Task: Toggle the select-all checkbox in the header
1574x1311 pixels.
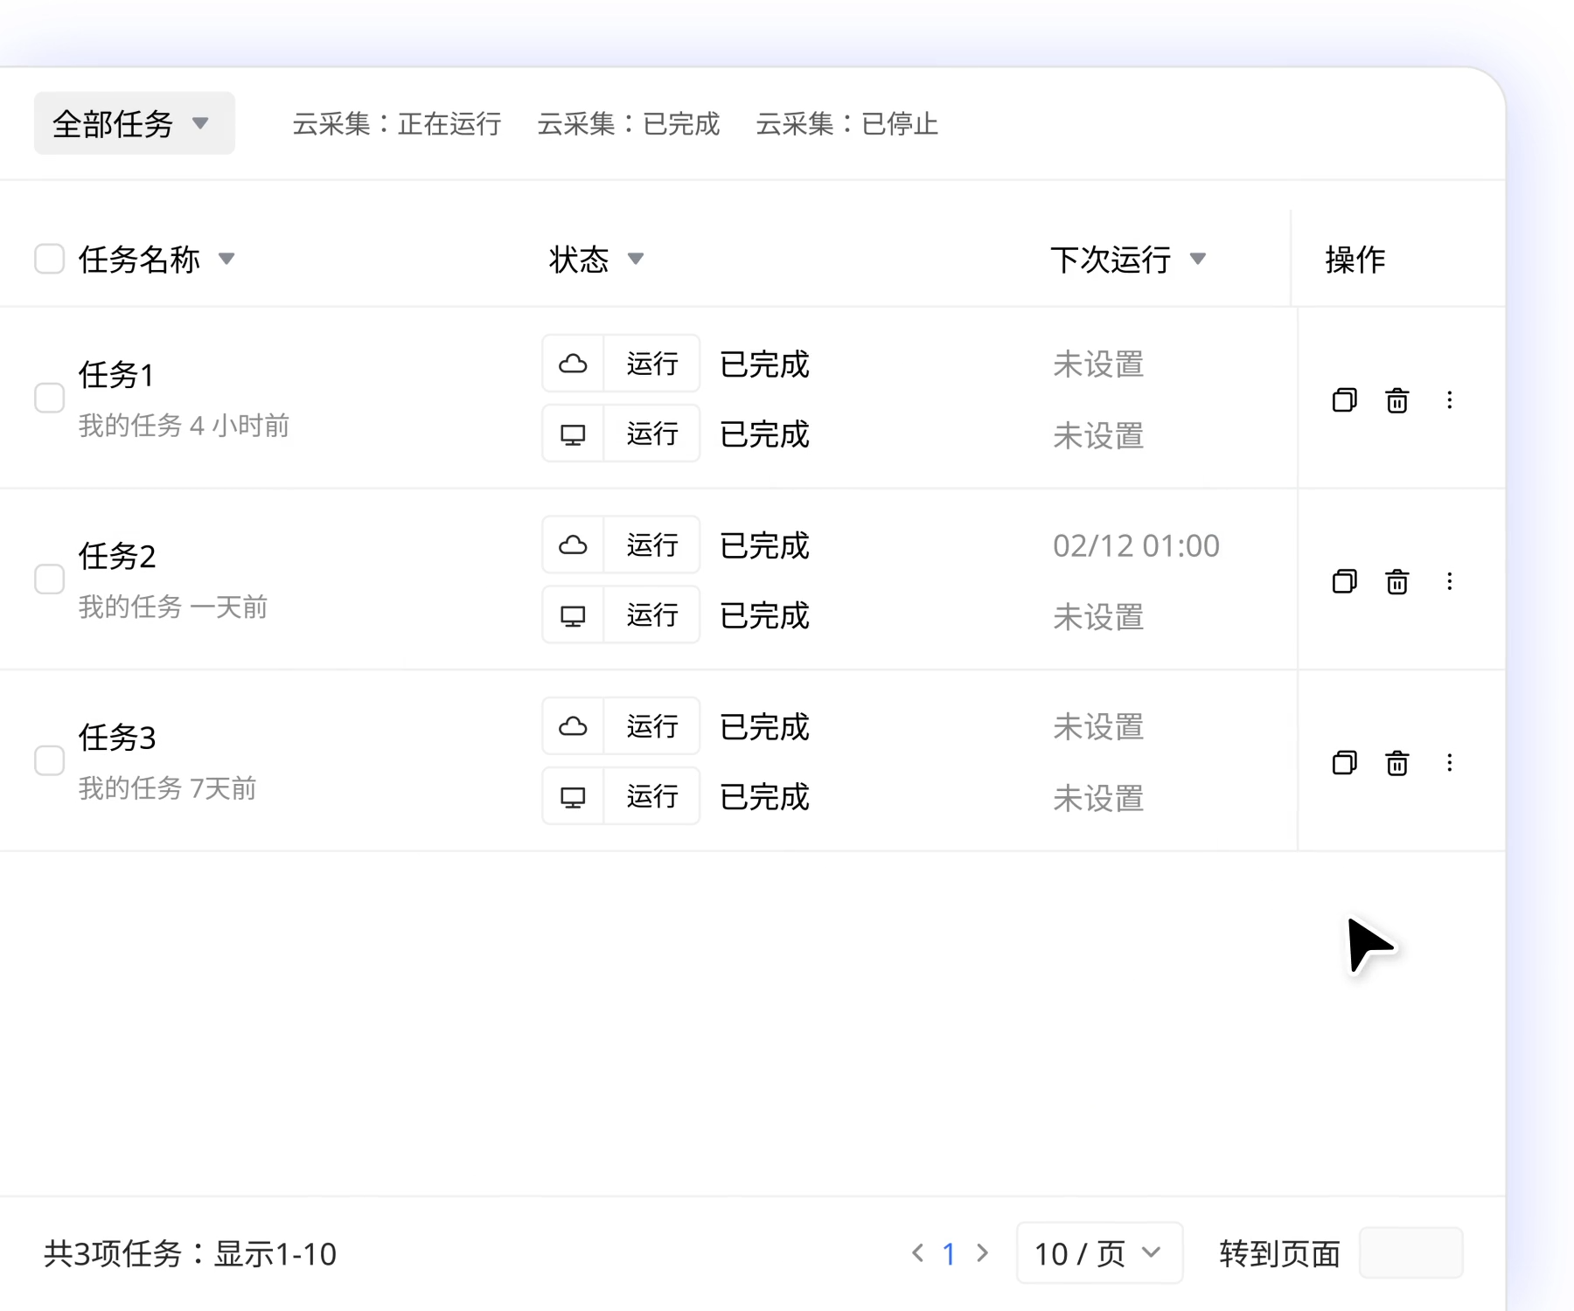Action: 50,258
